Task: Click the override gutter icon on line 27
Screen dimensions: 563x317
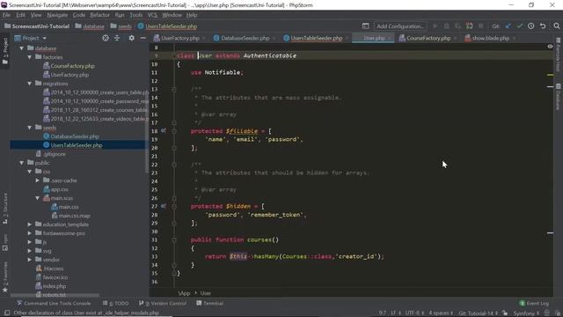Action: [164, 206]
